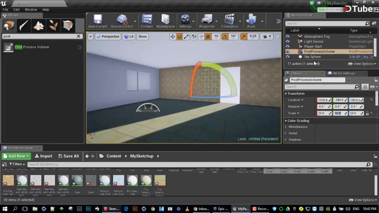Select the Paint mode brush icon
This screenshot has height=213, width=379.
[x=24, y=25]
